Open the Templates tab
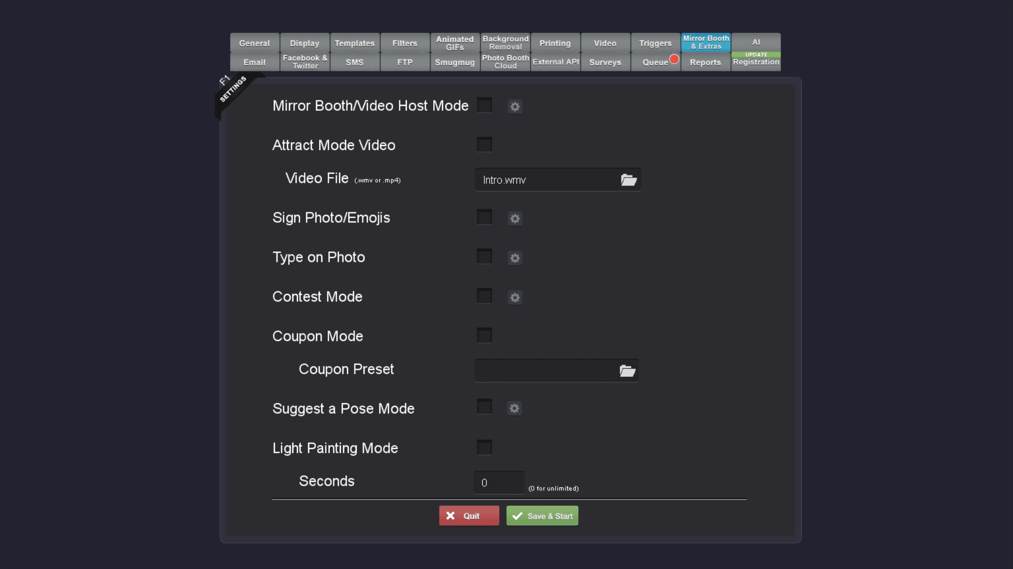1013x569 pixels. point(355,43)
